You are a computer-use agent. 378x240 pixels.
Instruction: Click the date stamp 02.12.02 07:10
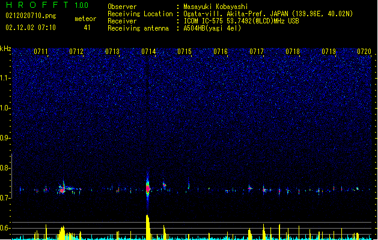click(x=31, y=28)
